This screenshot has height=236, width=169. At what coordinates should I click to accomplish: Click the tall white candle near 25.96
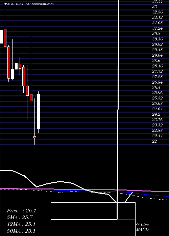pos(39,111)
